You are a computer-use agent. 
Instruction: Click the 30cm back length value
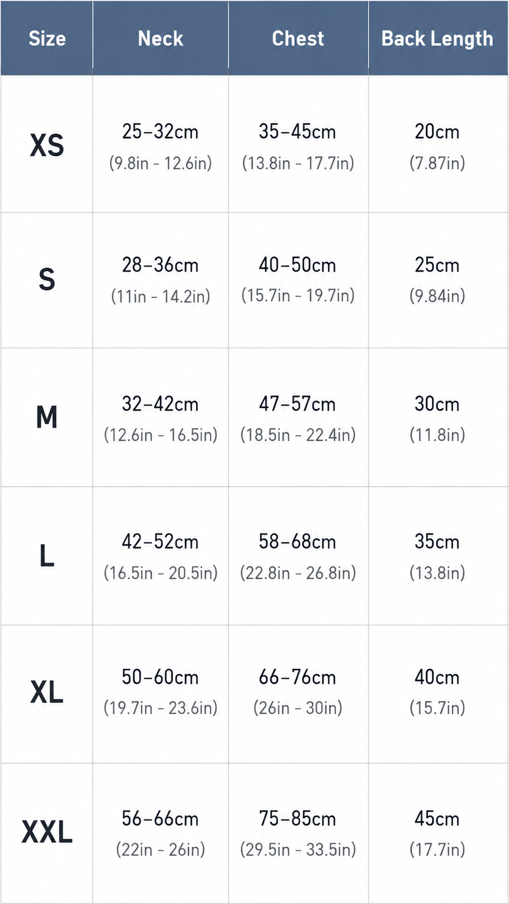437,404
